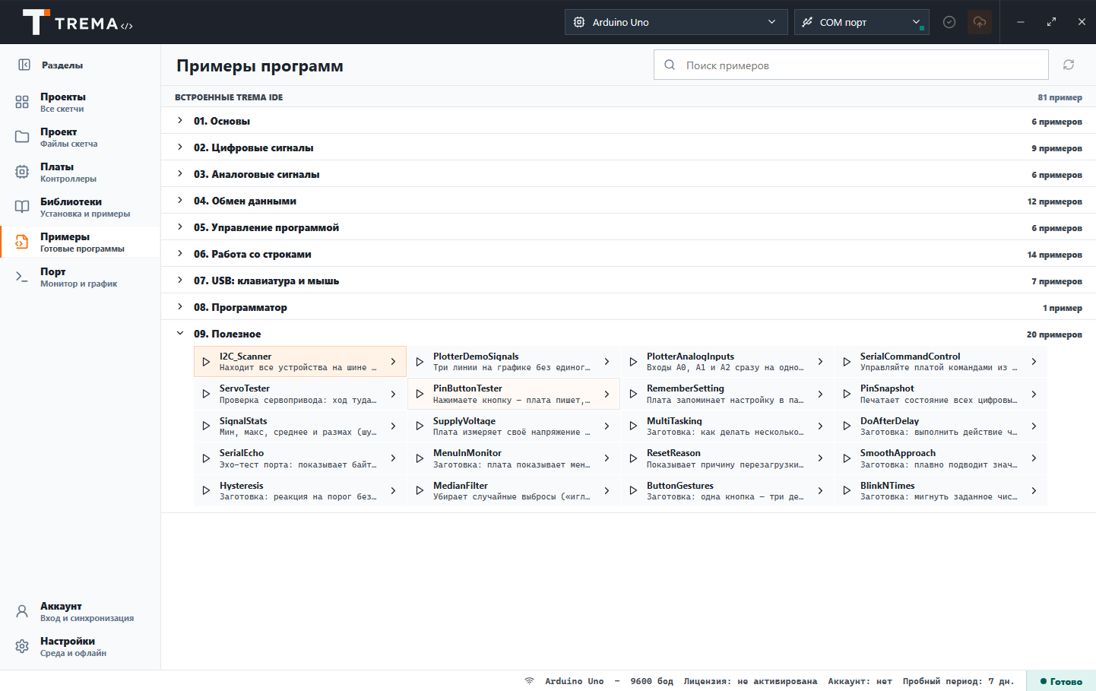This screenshot has width=1096, height=691.
Task: Open the Arduino Uno board dropdown
Action: pos(676,22)
